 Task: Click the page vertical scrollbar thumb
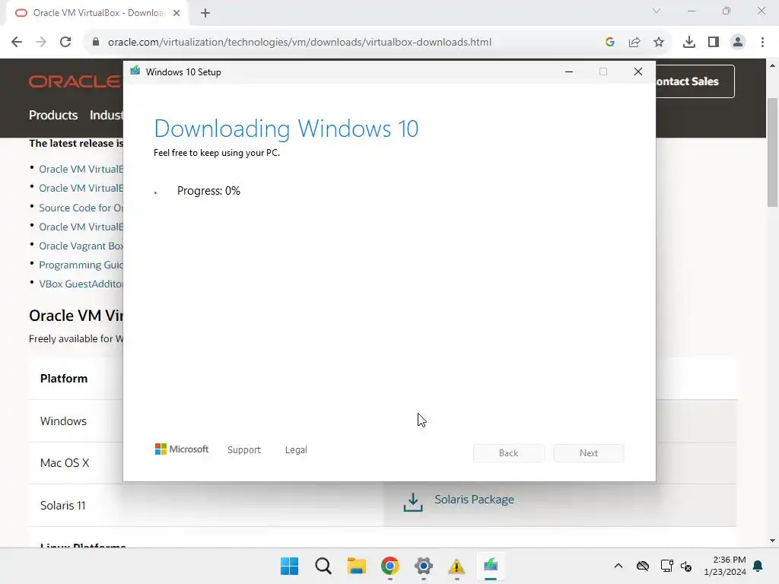(772, 152)
